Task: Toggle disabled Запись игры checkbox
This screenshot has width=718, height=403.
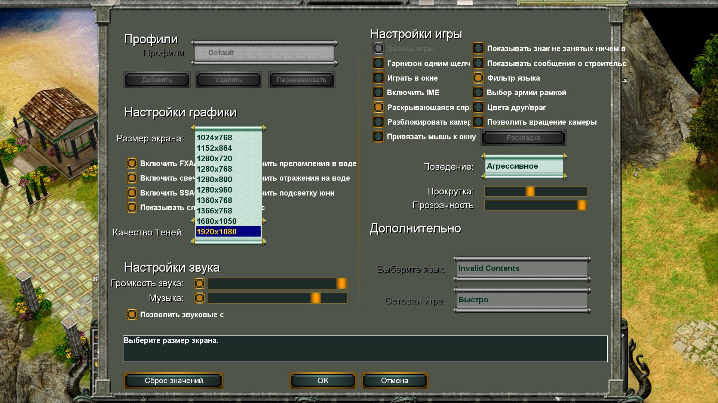Action: (x=378, y=49)
